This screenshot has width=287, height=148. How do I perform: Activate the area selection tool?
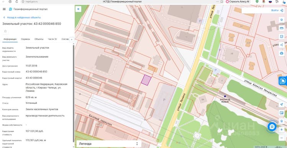[x=282, y=36]
